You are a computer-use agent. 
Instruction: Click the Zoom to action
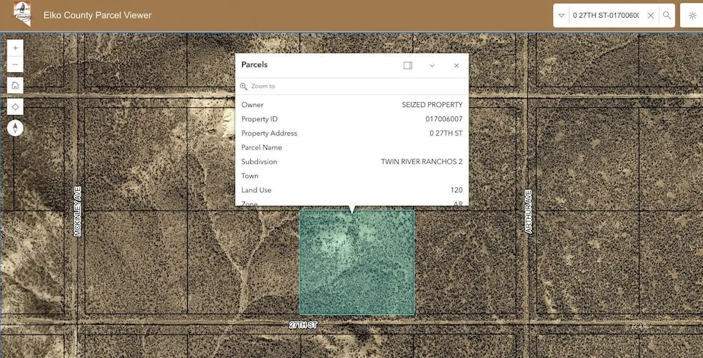pyautogui.click(x=262, y=86)
